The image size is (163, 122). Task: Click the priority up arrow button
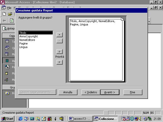(59, 52)
